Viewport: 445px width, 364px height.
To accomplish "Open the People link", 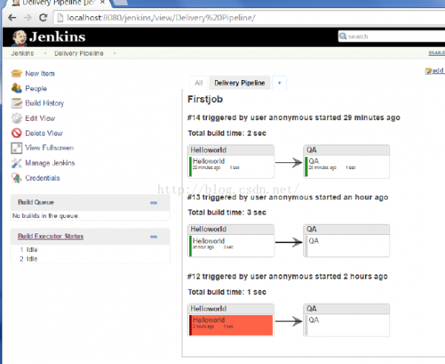I will point(36,88).
